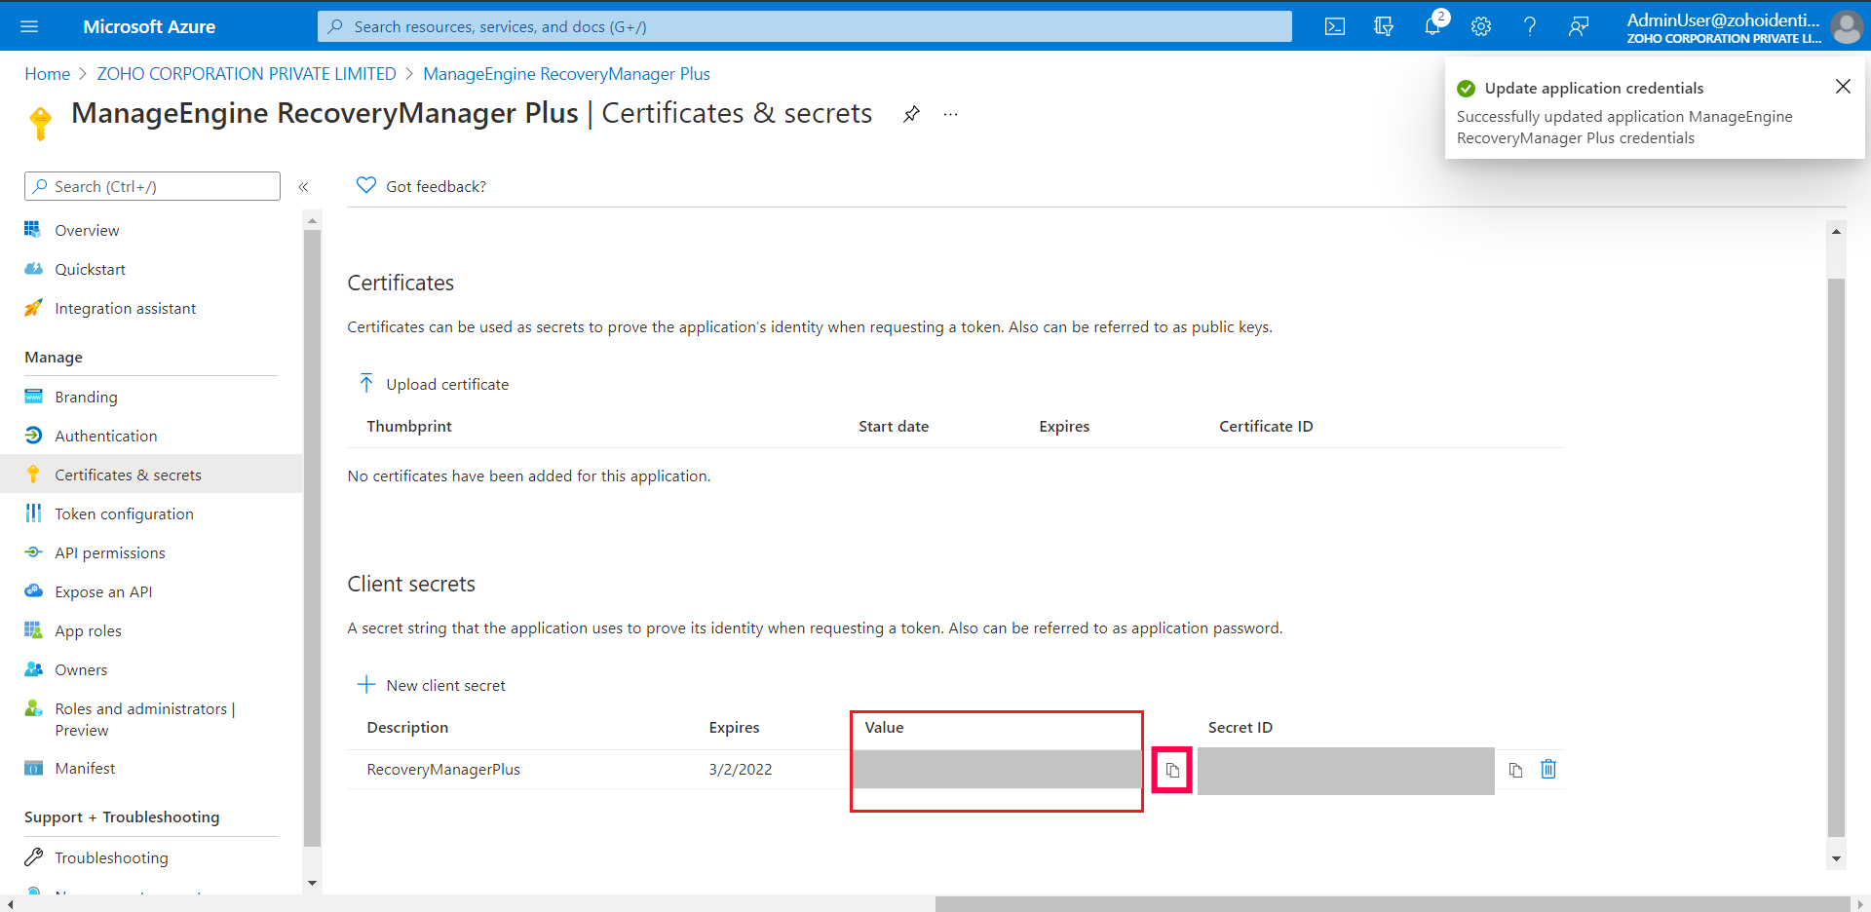Open portal settings gear
This screenshot has width=1871, height=912.
[x=1481, y=26]
